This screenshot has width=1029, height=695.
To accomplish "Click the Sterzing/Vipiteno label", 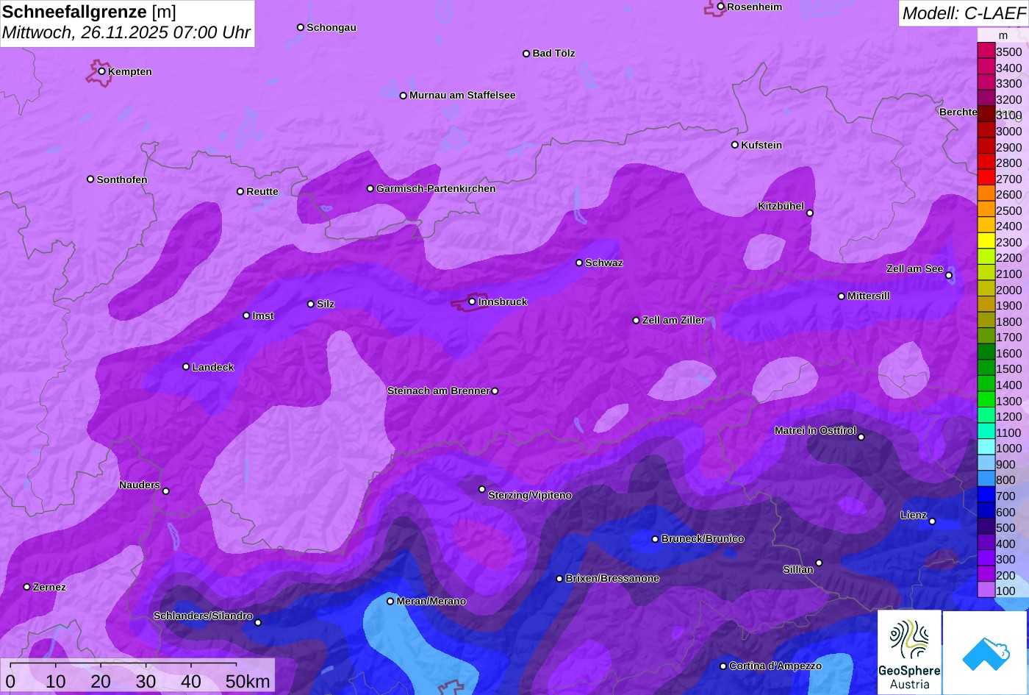I will tap(530, 496).
